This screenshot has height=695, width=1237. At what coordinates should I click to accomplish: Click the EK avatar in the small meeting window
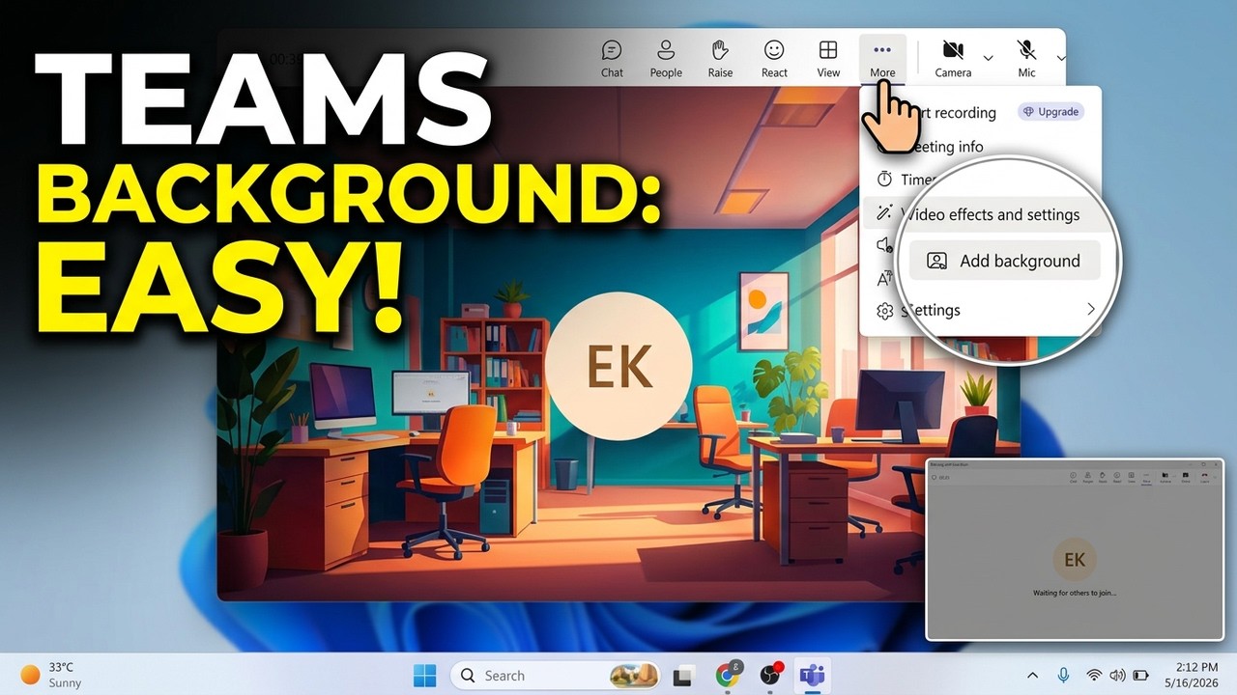click(1074, 560)
